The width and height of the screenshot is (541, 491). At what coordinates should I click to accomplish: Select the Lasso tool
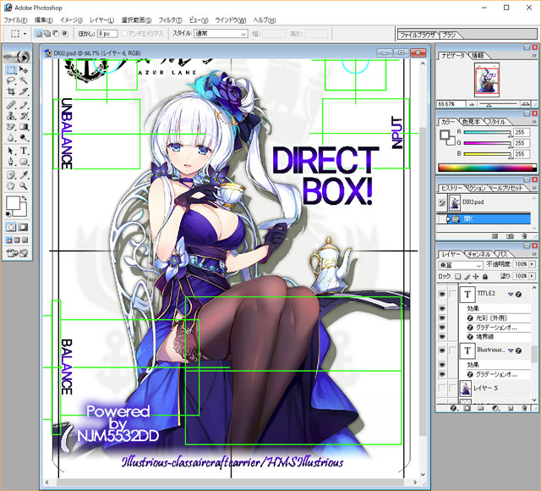click(11, 80)
